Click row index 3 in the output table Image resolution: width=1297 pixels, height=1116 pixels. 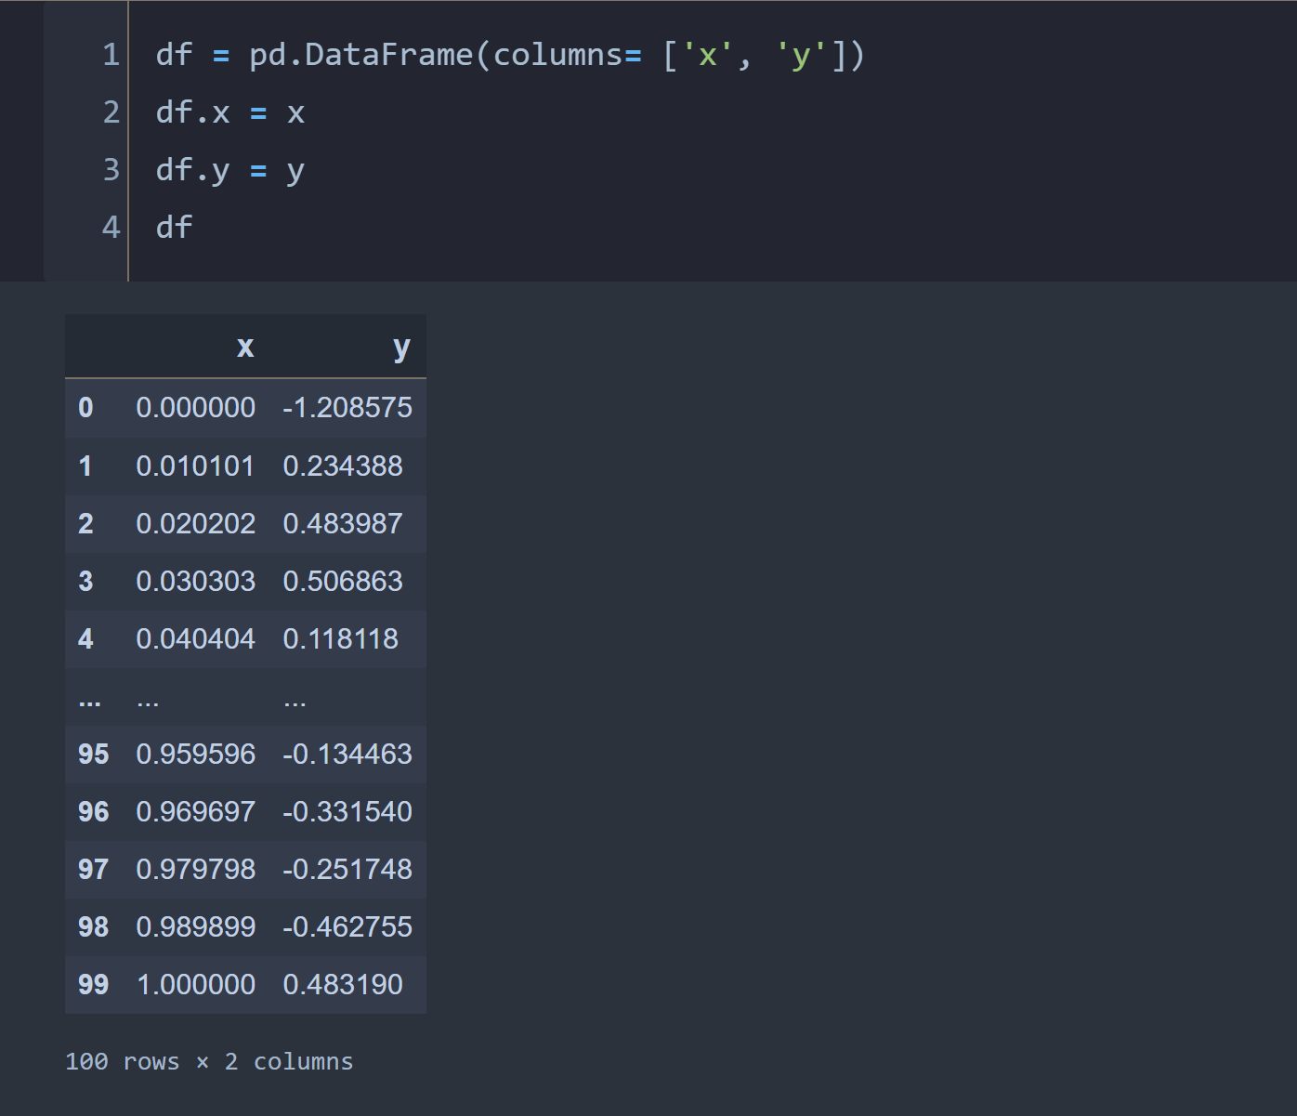[85, 581]
